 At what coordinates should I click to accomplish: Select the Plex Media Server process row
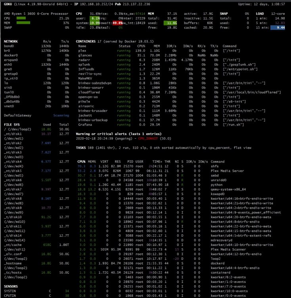(x=161, y=171)
